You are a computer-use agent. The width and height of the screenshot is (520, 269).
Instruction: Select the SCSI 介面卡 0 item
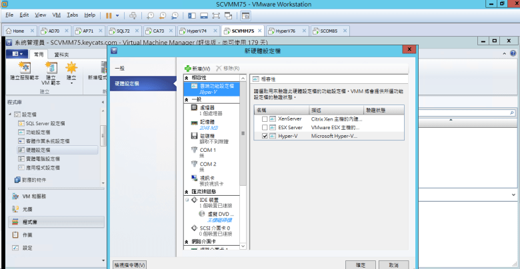pyautogui.click(x=212, y=230)
